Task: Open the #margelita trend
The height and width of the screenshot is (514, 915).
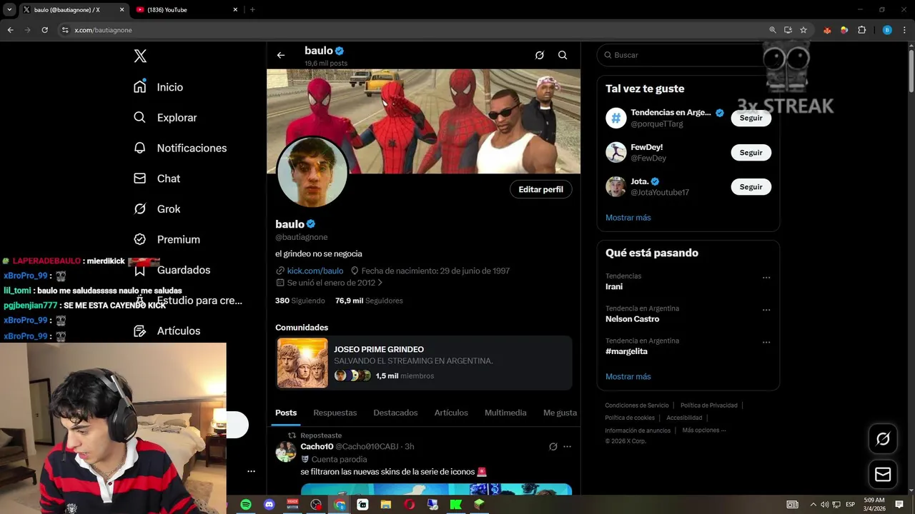Action: click(x=626, y=351)
